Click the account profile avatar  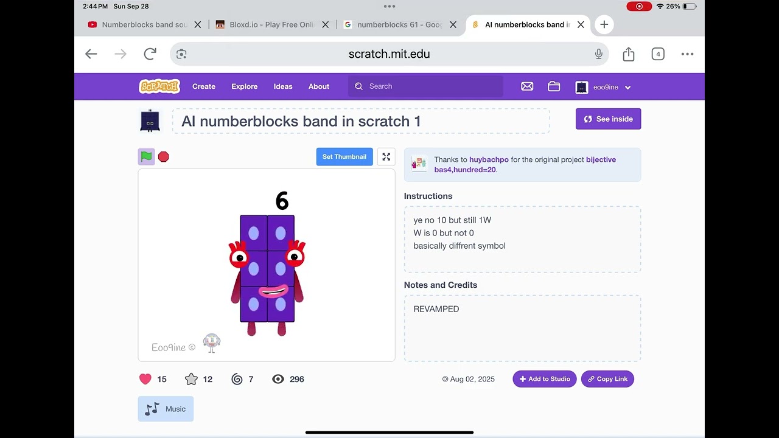coord(582,87)
